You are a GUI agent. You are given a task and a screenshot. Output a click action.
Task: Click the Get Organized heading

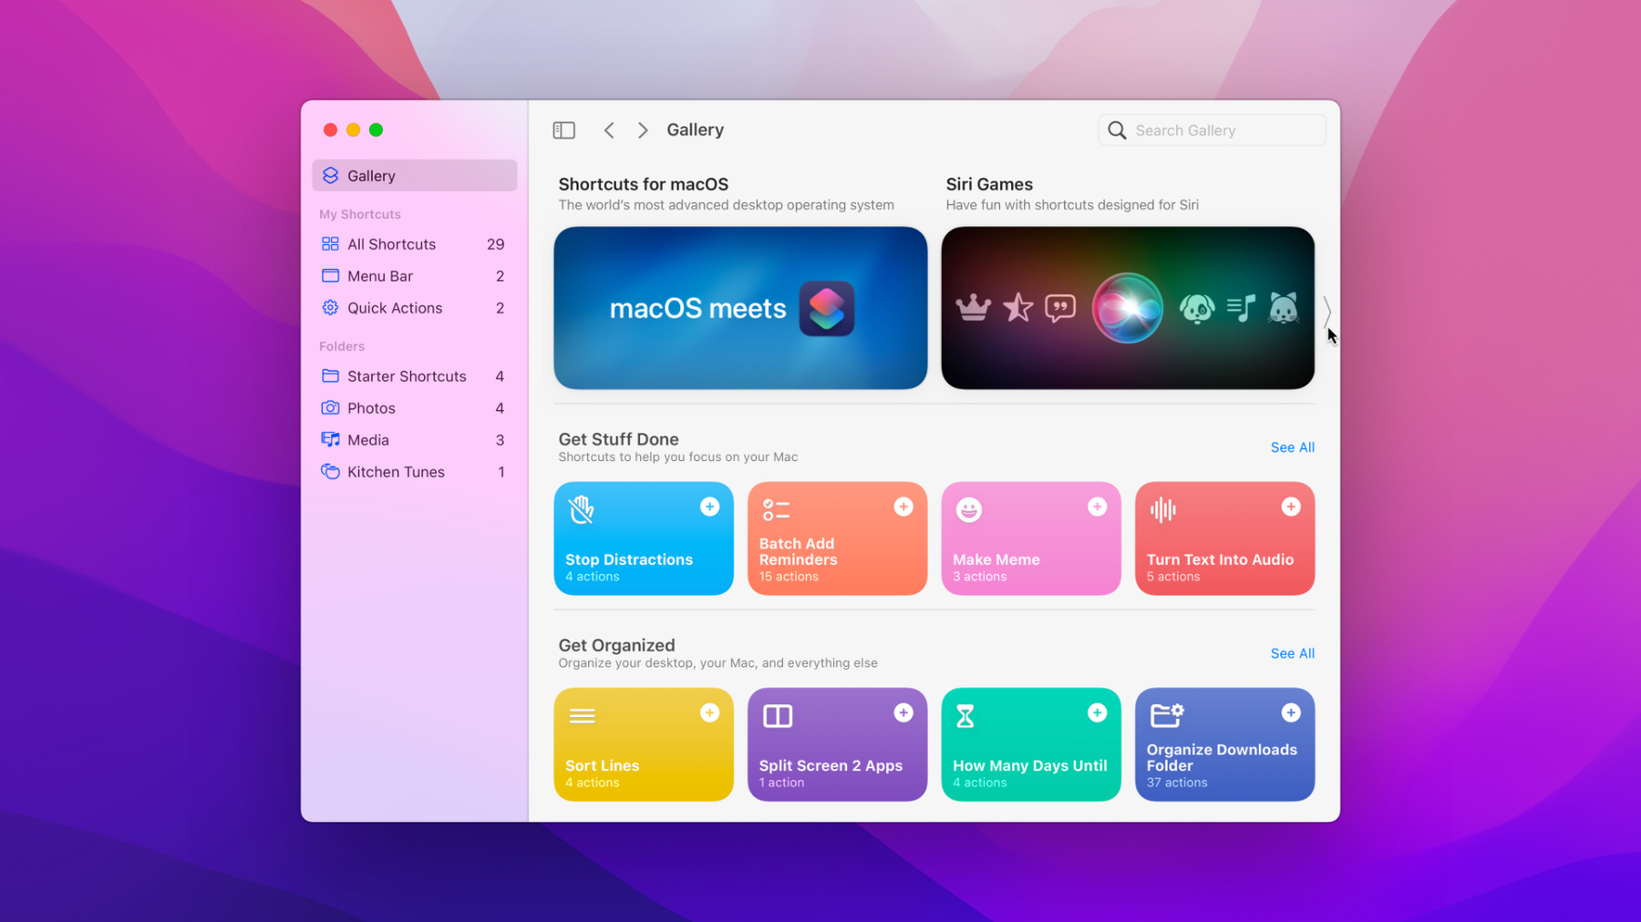tap(616, 645)
